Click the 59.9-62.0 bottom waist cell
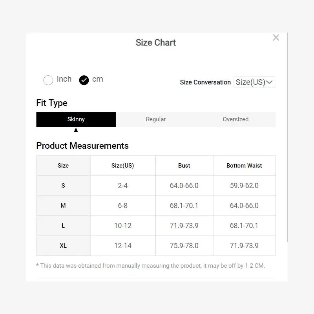The image size is (314, 314). tap(244, 186)
